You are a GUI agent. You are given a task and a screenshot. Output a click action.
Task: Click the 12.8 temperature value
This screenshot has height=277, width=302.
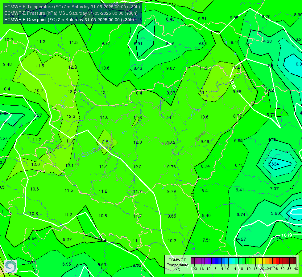[x=104, y=142]
